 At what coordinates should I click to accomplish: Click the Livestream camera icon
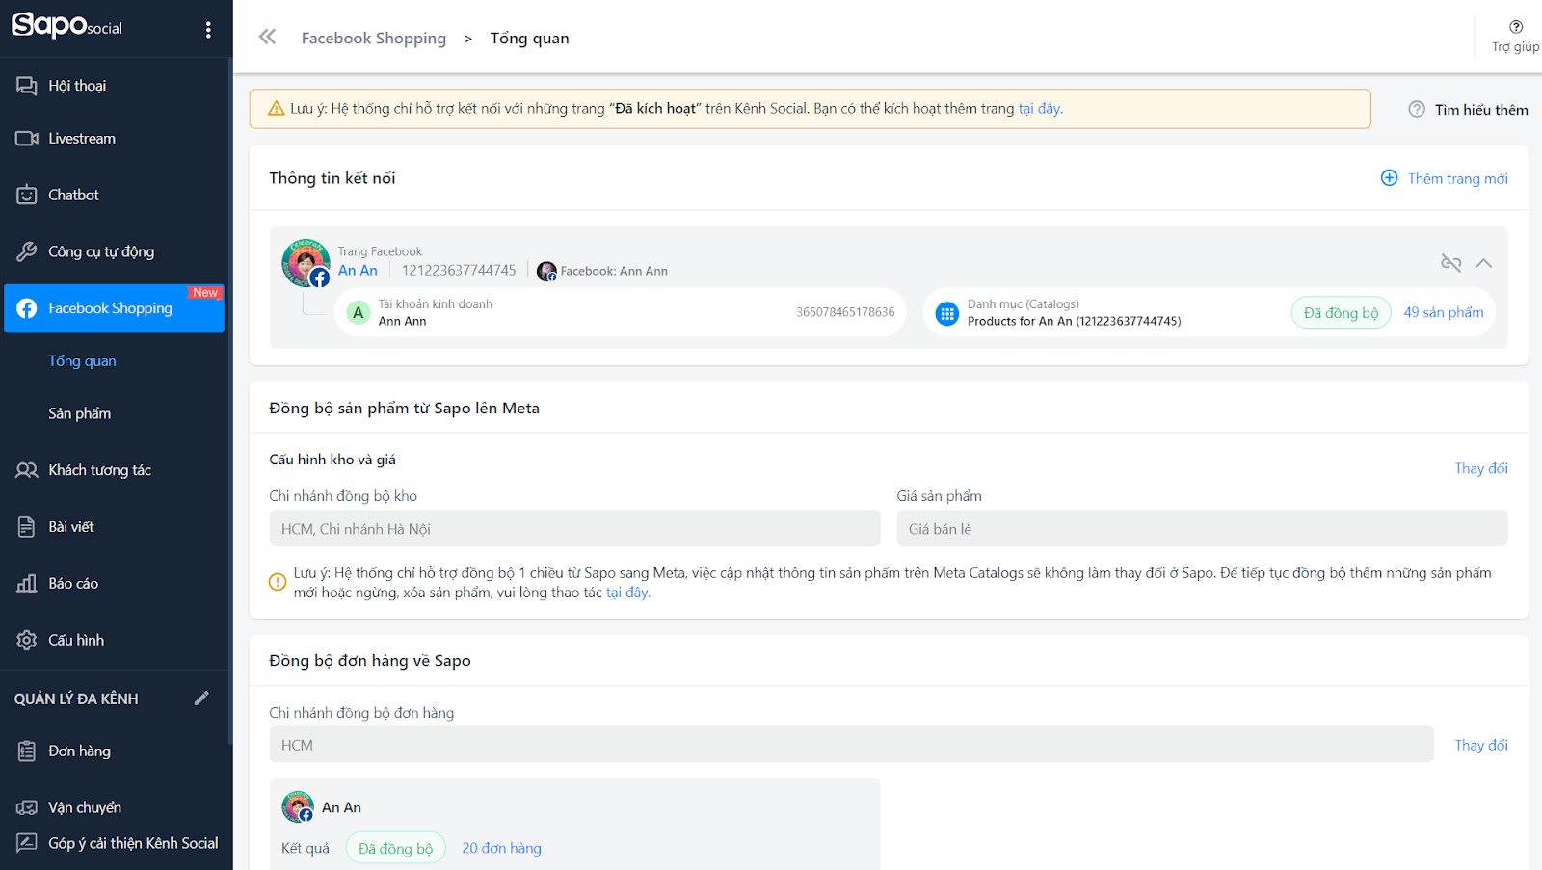(x=27, y=139)
